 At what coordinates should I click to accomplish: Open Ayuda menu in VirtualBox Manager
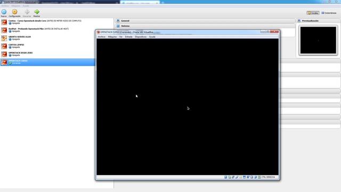[26, 6]
